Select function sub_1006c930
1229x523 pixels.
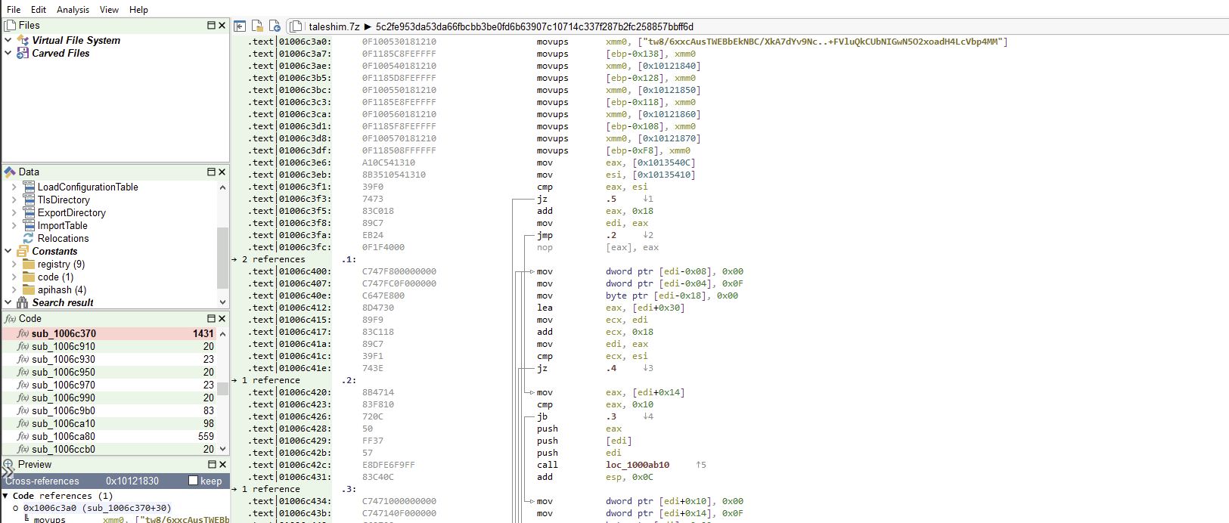[x=110, y=359]
